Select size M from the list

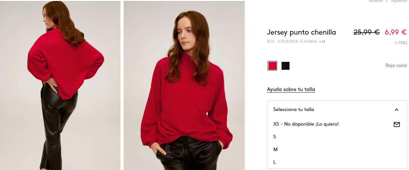pos(337,149)
